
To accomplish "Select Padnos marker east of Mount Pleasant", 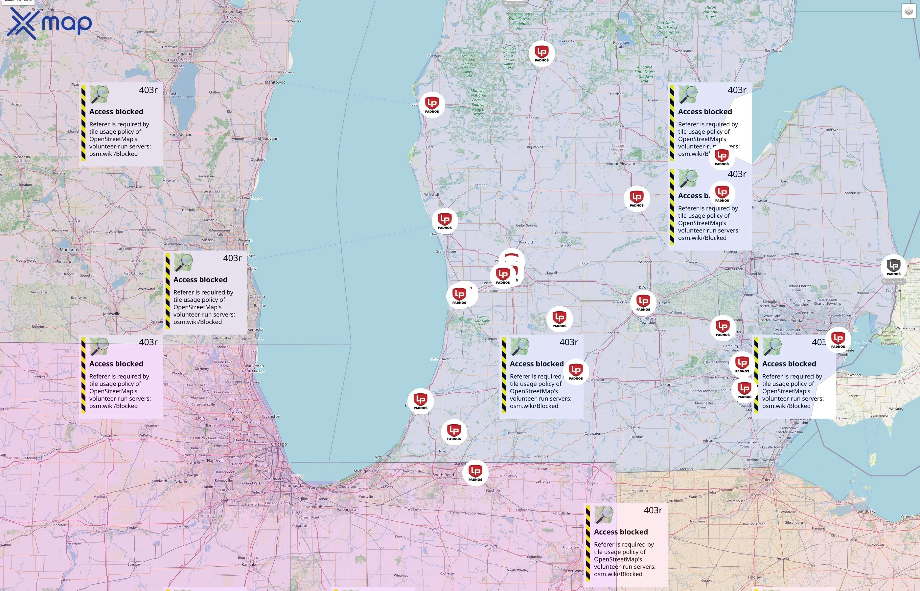I will tap(722, 157).
